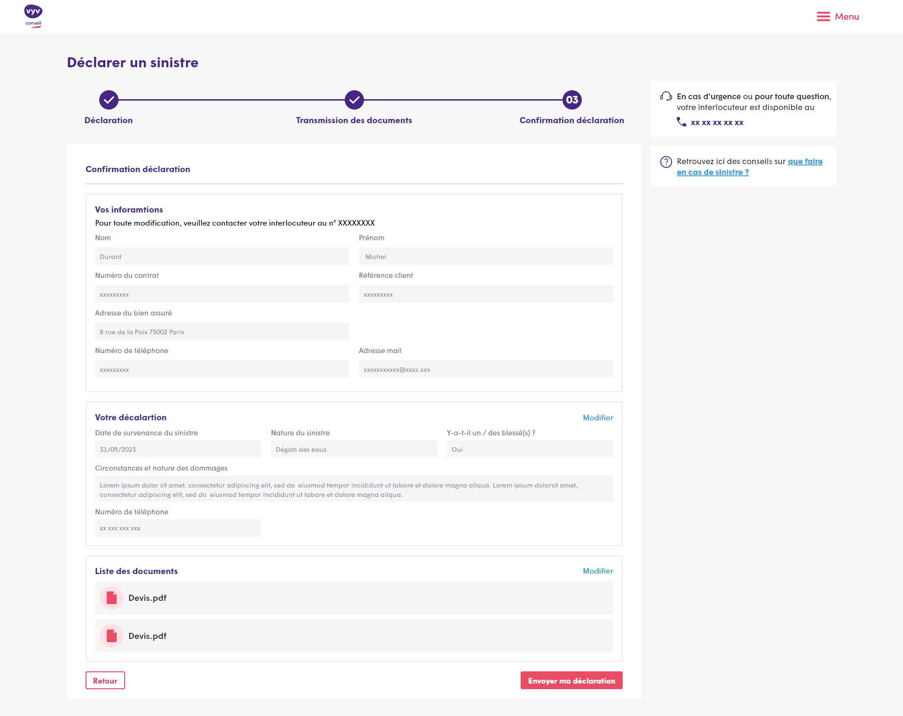Click the step 03 circle icon
The width and height of the screenshot is (903, 716).
pyautogui.click(x=572, y=100)
